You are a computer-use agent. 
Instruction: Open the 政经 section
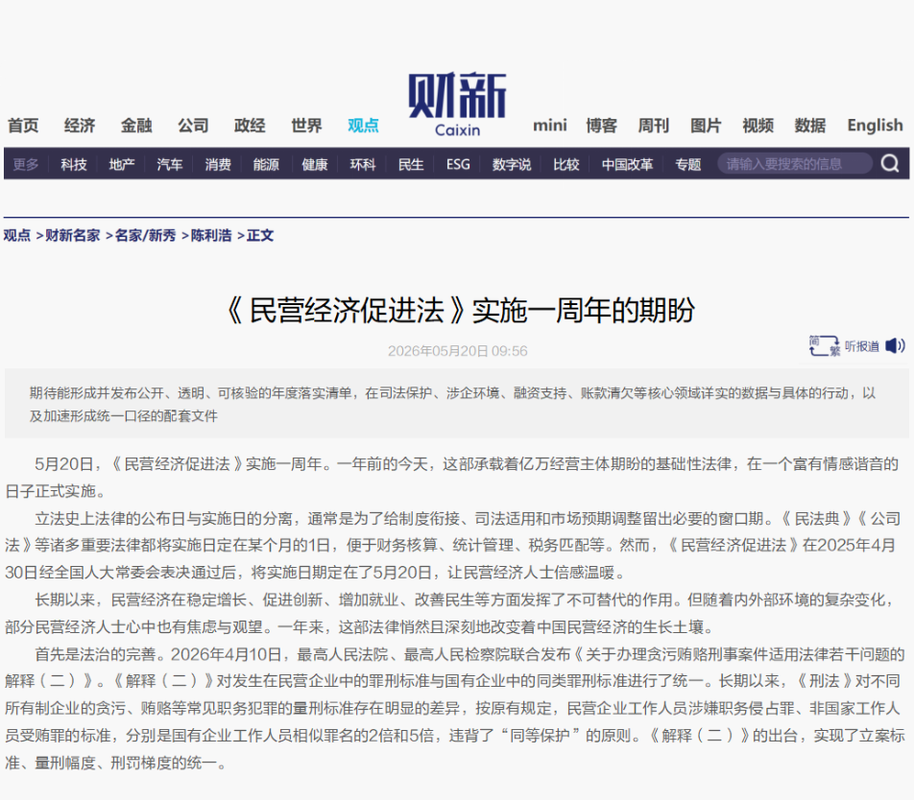250,126
